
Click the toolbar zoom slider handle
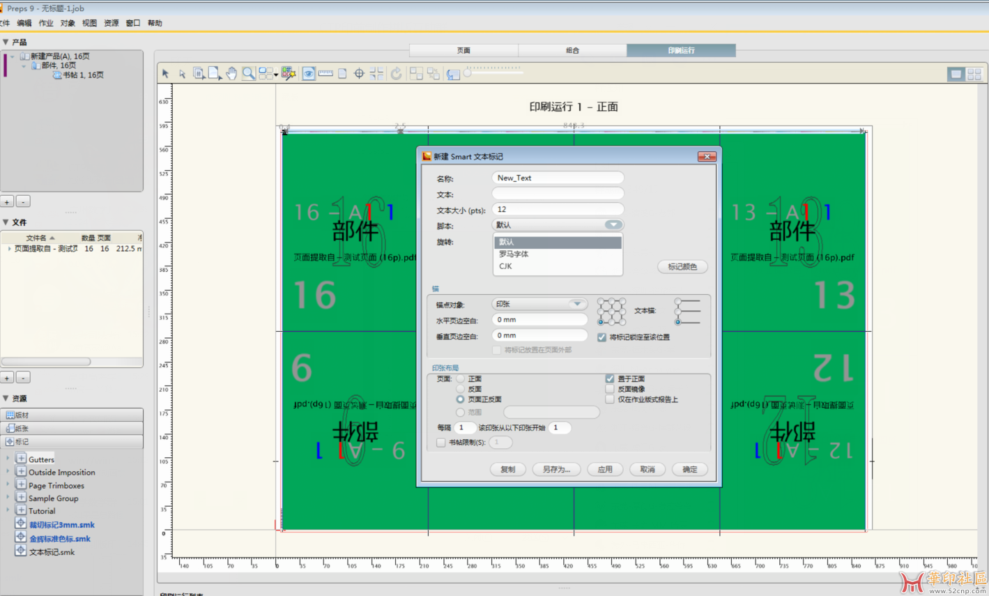[x=467, y=72]
